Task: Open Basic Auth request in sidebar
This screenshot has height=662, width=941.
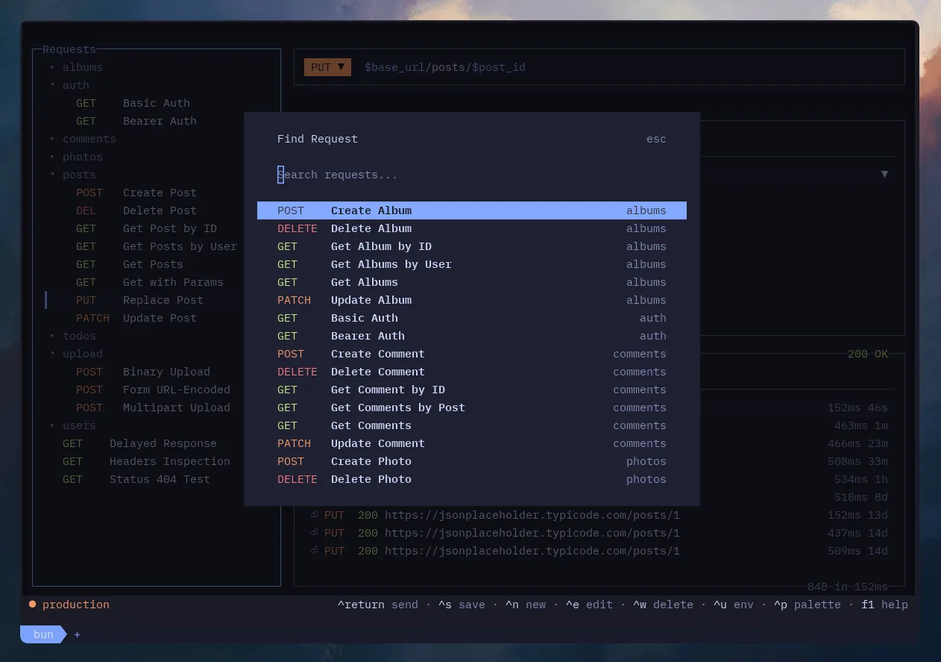Action: coord(133,103)
